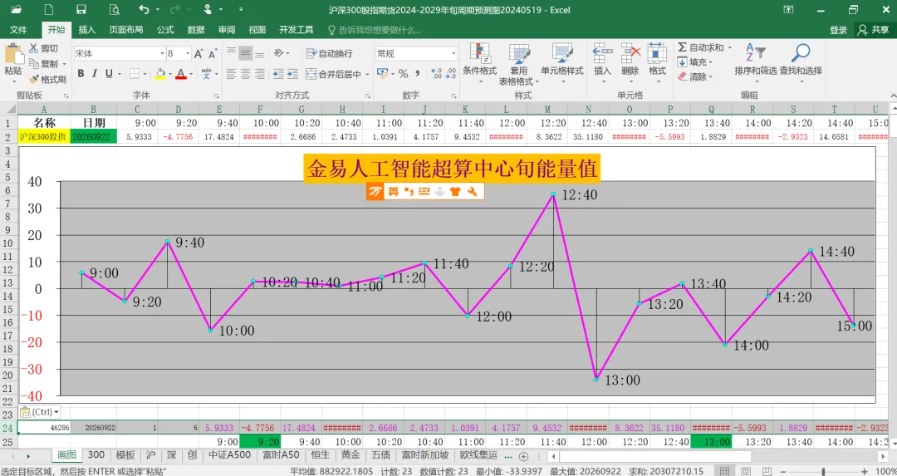
Task: Open the 文件 File tab
Action: [x=18, y=30]
